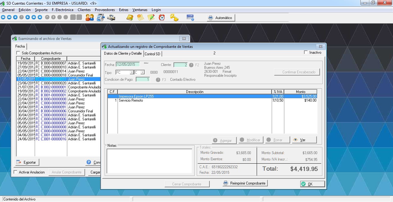The height and width of the screenshot is (202, 393).
Task: Toggle the Activar Anulacion checkbox
Action: [x=16, y=172]
